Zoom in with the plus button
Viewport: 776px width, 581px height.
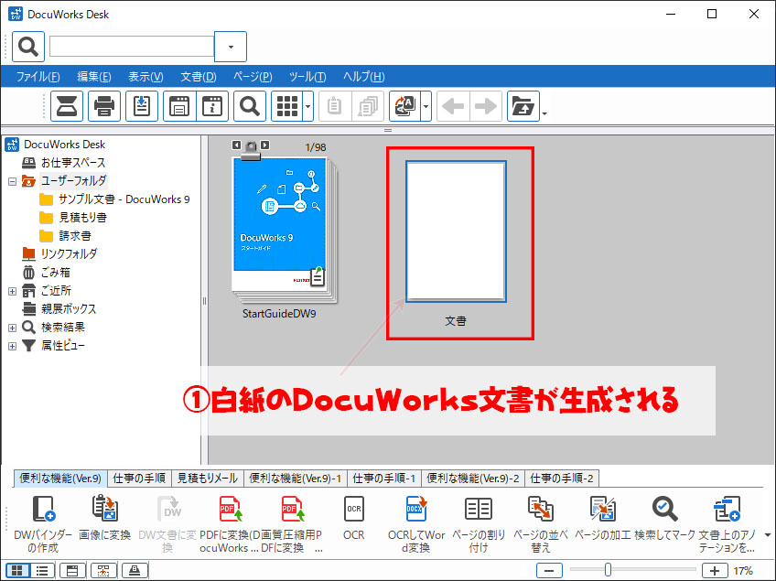coord(715,571)
